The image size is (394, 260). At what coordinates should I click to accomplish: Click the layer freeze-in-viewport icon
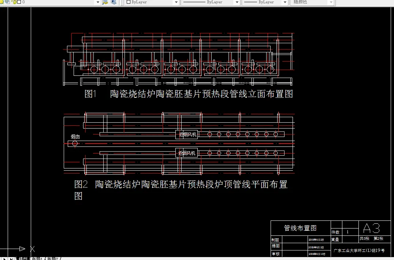tap(8, 2)
